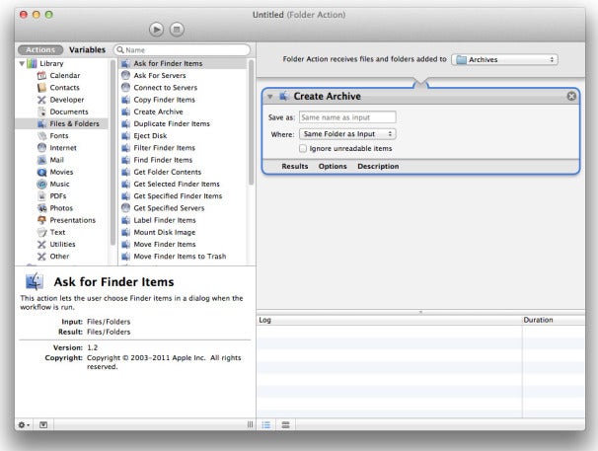This screenshot has width=598, height=451.
Task: Select the Contacts category icon
Action: [41, 88]
